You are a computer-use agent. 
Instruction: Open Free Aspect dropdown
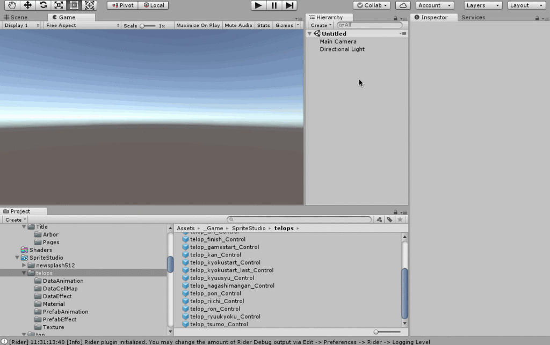[x=82, y=26]
